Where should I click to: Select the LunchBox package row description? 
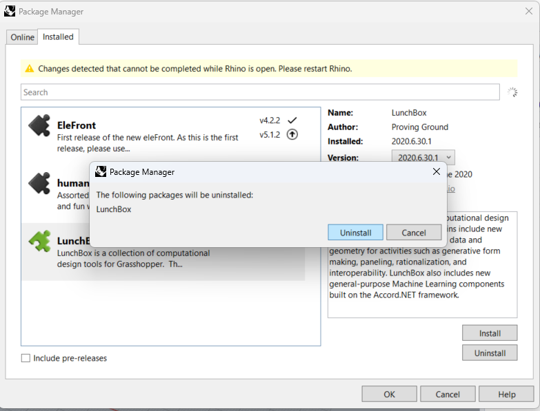click(x=133, y=259)
